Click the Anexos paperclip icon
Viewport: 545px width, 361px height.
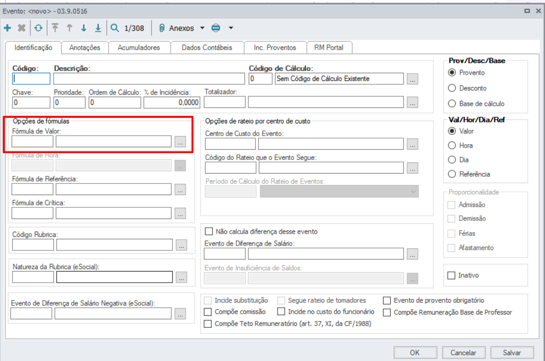point(162,28)
